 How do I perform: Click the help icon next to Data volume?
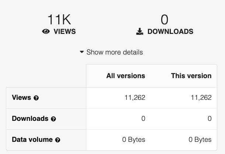tap(58, 140)
